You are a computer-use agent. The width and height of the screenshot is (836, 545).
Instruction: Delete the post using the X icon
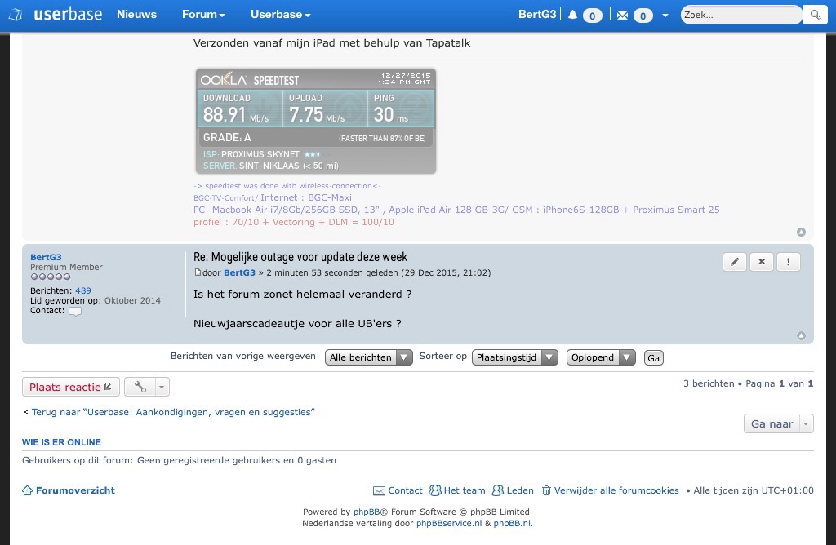pos(761,262)
